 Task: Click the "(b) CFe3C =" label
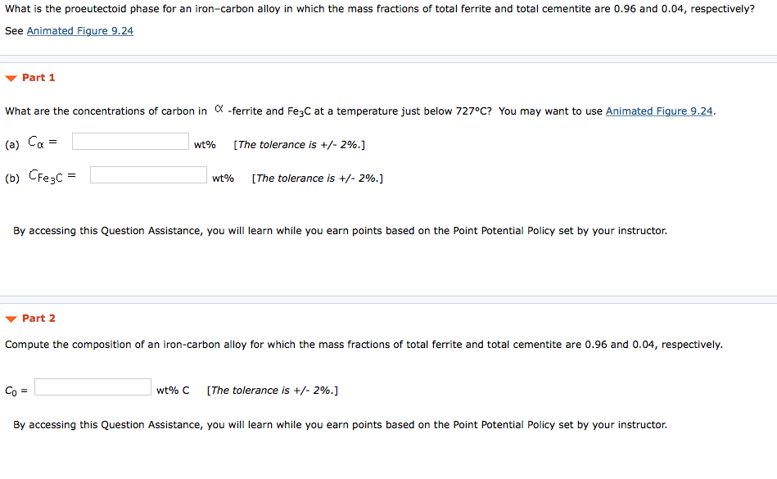tap(41, 176)
